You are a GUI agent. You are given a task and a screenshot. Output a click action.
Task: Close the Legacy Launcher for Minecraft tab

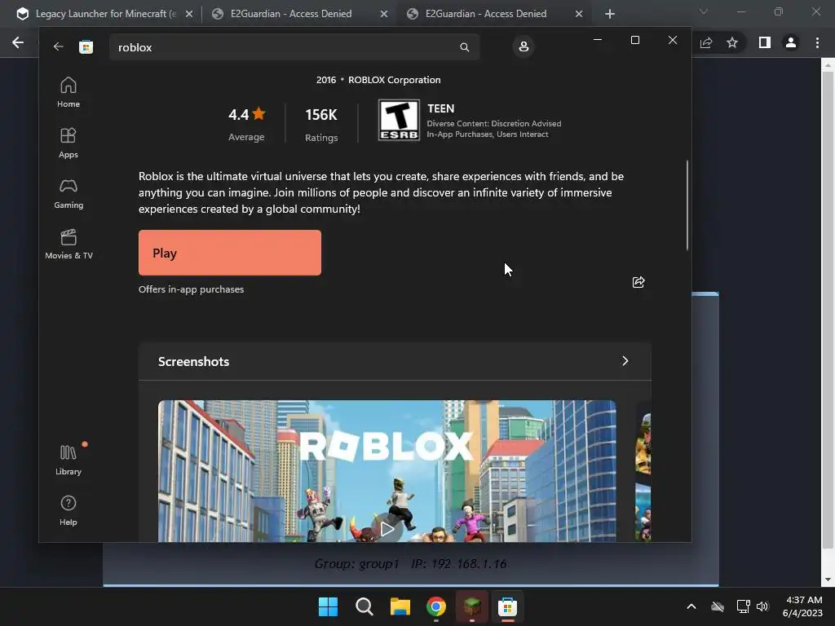(189, 14)
